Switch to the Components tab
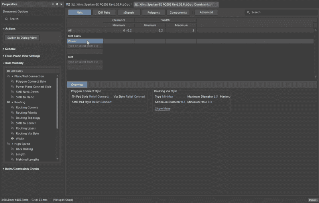This screenshot has height=203, width=319. point(178,12)
